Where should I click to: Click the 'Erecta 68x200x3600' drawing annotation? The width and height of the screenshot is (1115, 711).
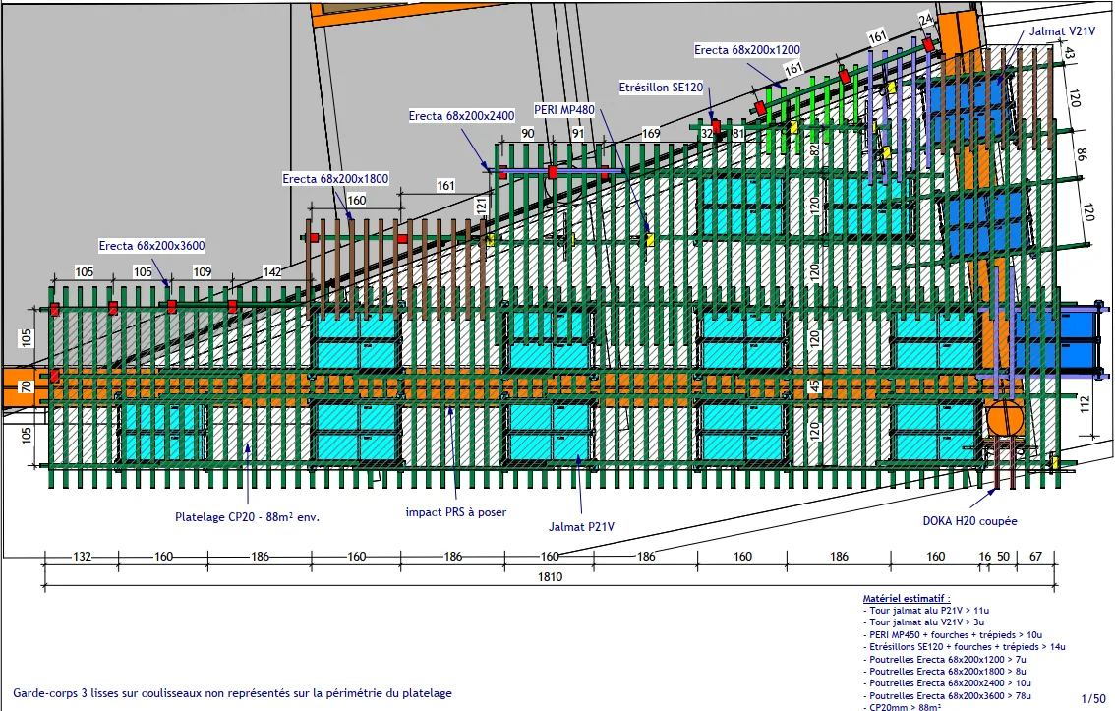[x=152, y=246]
